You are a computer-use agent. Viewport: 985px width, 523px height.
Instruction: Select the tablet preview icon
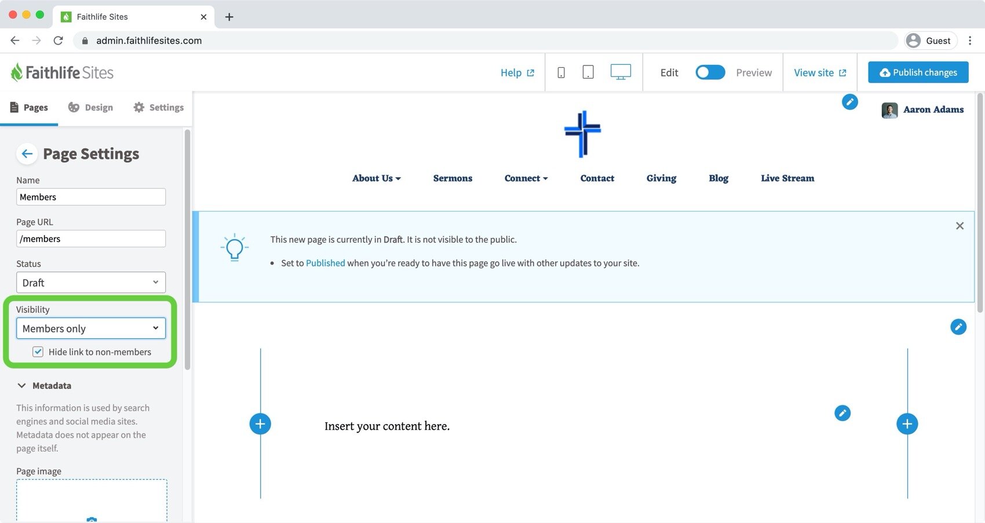point(588,72)
